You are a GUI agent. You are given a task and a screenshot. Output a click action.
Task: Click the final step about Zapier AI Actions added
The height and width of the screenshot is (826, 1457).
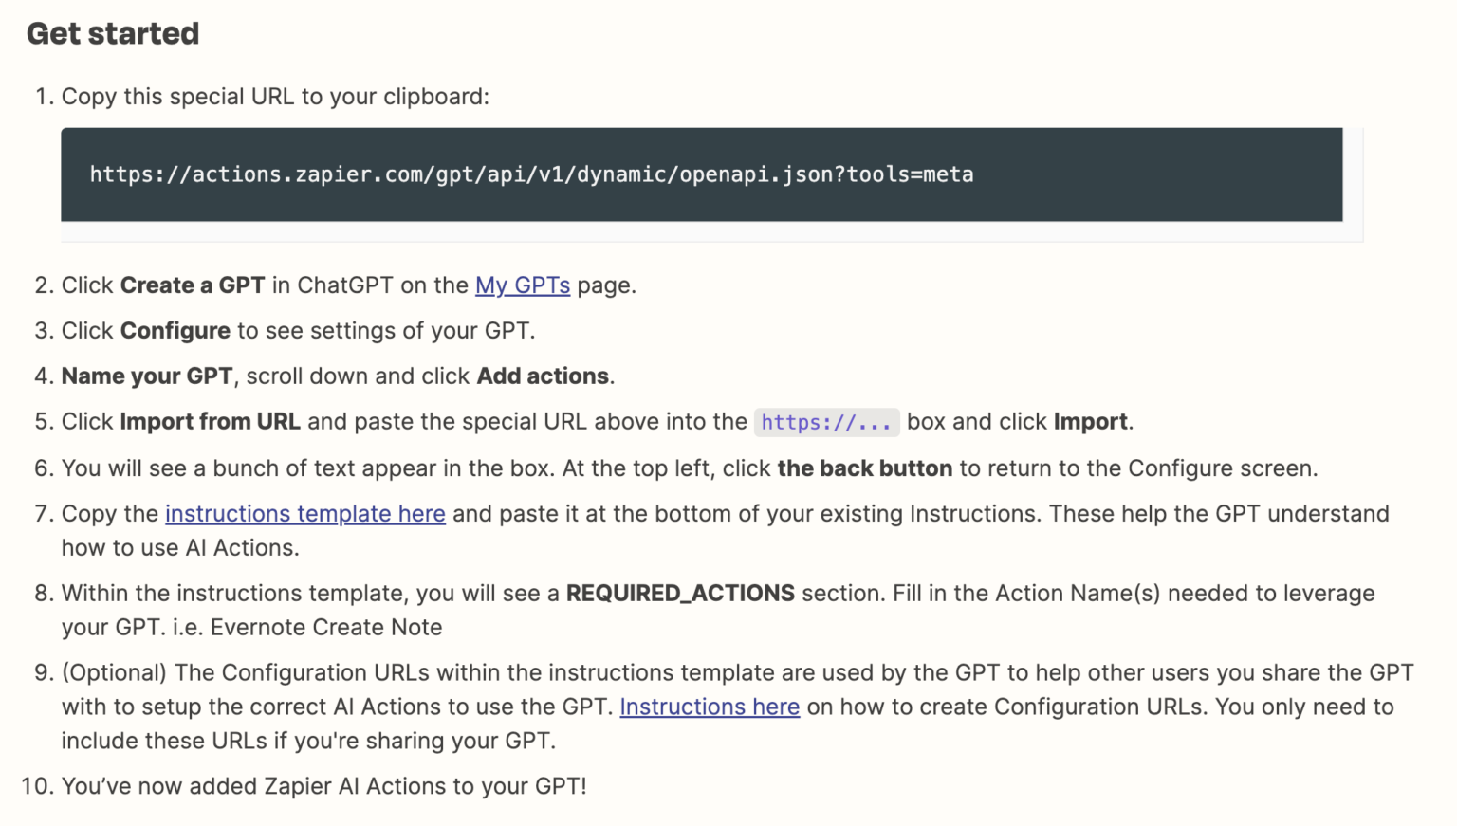click(323, 787)
